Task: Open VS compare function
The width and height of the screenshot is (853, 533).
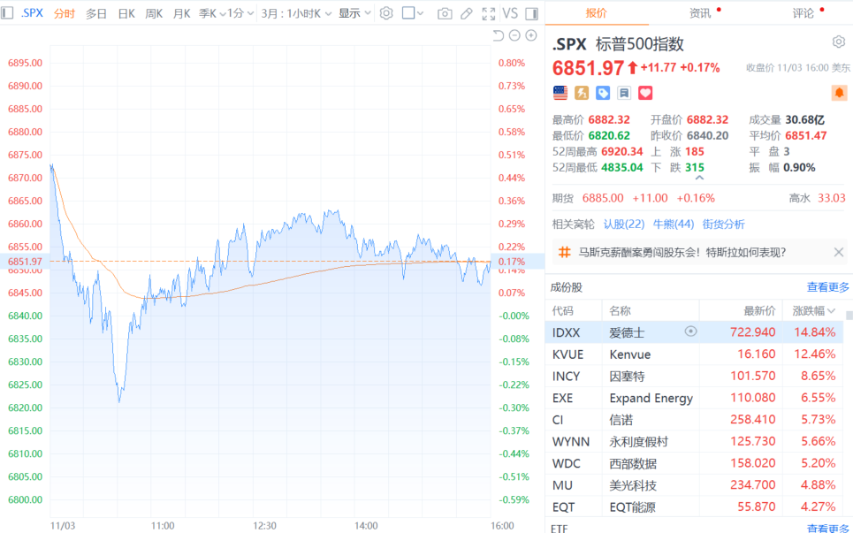Action: (x=510, y=13)
